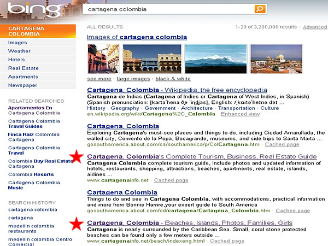
Task: Open the first Cartagena street thumbnail
Action: tap(103, 59)
